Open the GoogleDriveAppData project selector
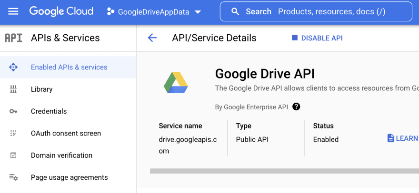 point(154,12)
